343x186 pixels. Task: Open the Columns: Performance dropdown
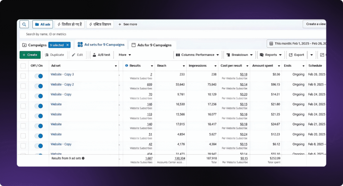pyautogui.click(x=198, y=55)
